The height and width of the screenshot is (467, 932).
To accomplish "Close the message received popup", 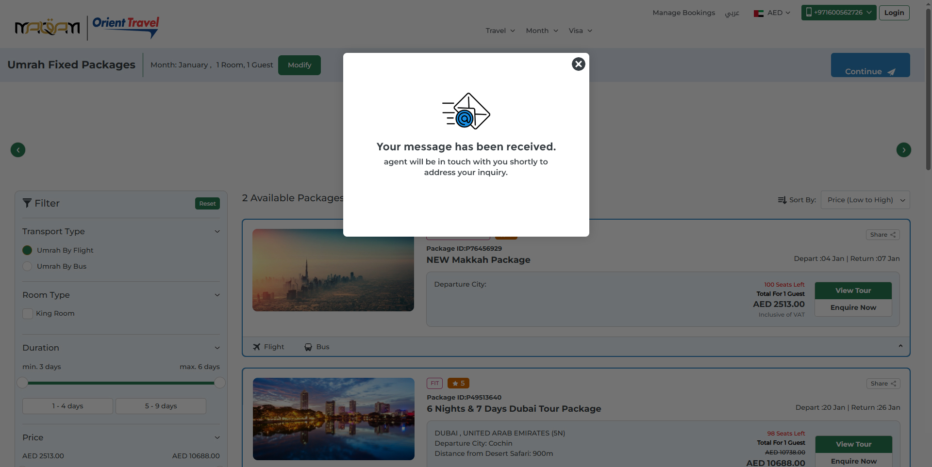I will [578, 64].
